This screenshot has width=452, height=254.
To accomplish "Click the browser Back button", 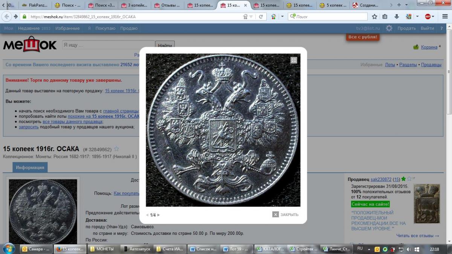I will coord(7,17).
